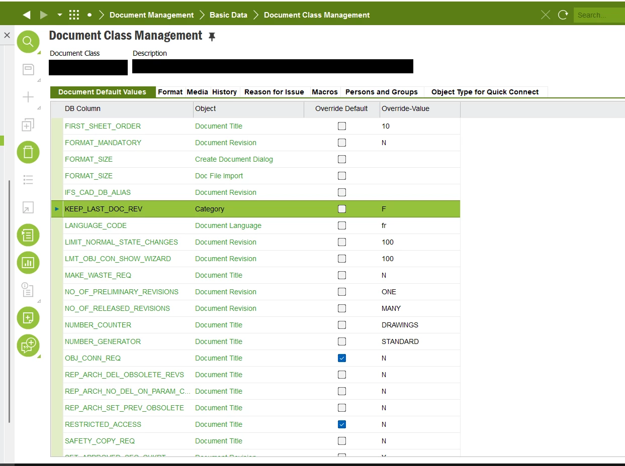Uncheck Override Default for RESTRICTED_ACCESS

coord(342,424)
